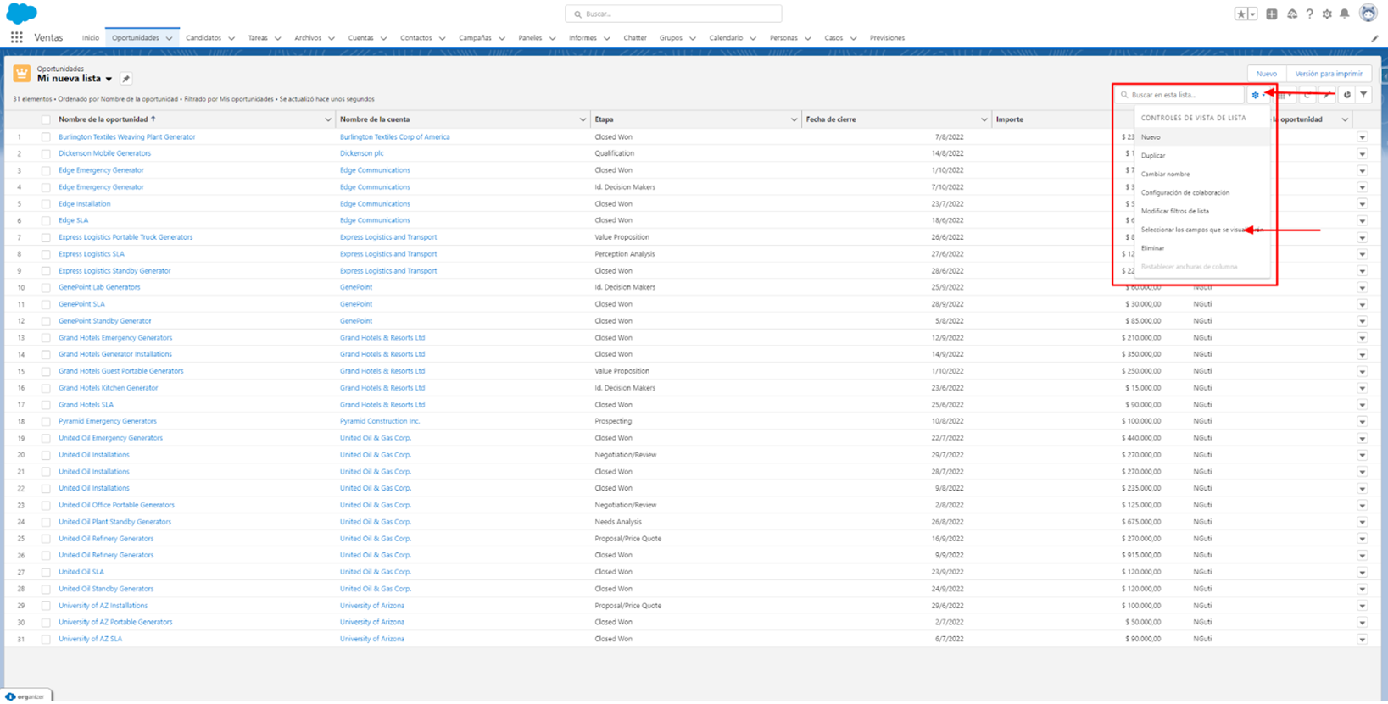Viewport: 1388px width, 704px height.
Task: Show charts panel icon
Action: 1346,95
